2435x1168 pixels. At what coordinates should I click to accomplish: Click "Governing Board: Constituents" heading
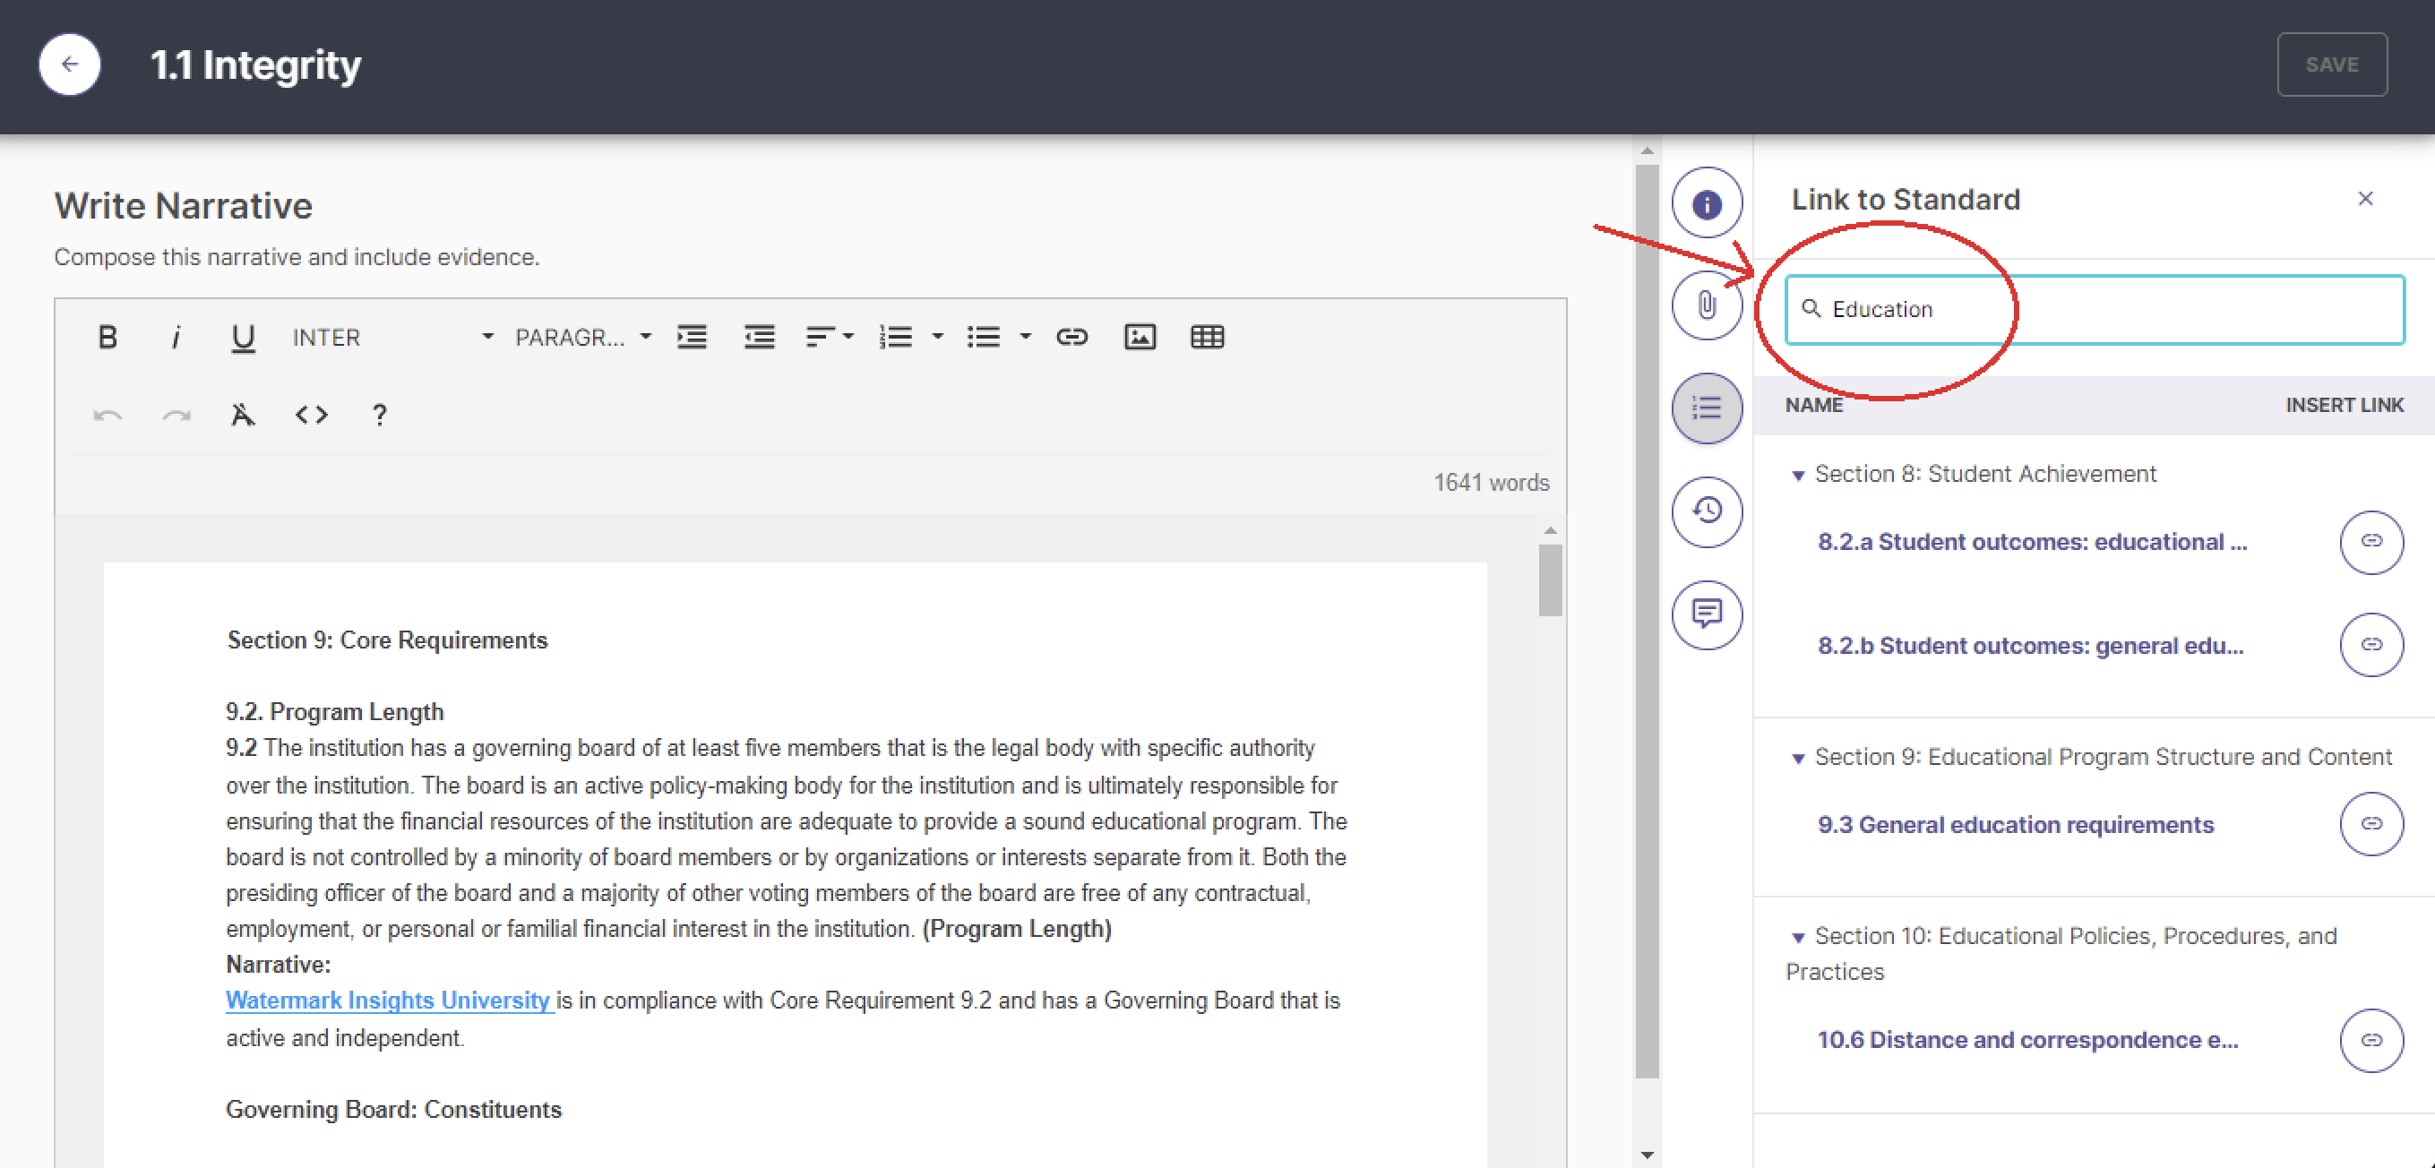point(393,1109)
